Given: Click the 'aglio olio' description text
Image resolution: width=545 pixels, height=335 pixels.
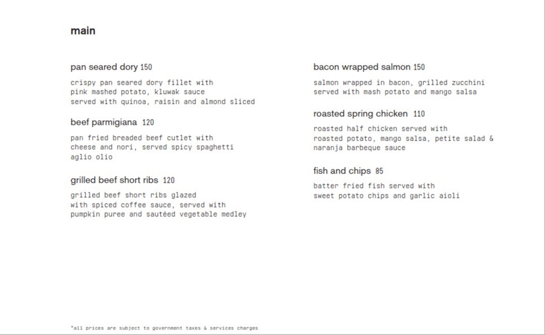Looking at the screenshot, I should point(91,157).
